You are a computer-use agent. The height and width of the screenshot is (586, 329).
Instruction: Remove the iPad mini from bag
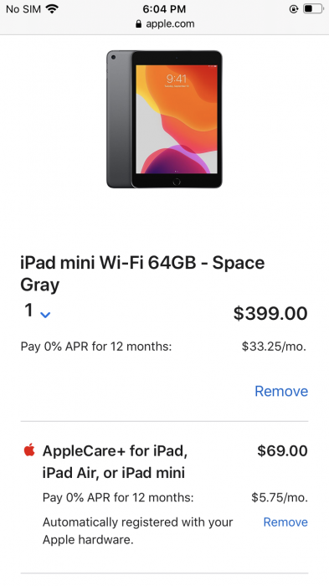click(x=281, y=391)
